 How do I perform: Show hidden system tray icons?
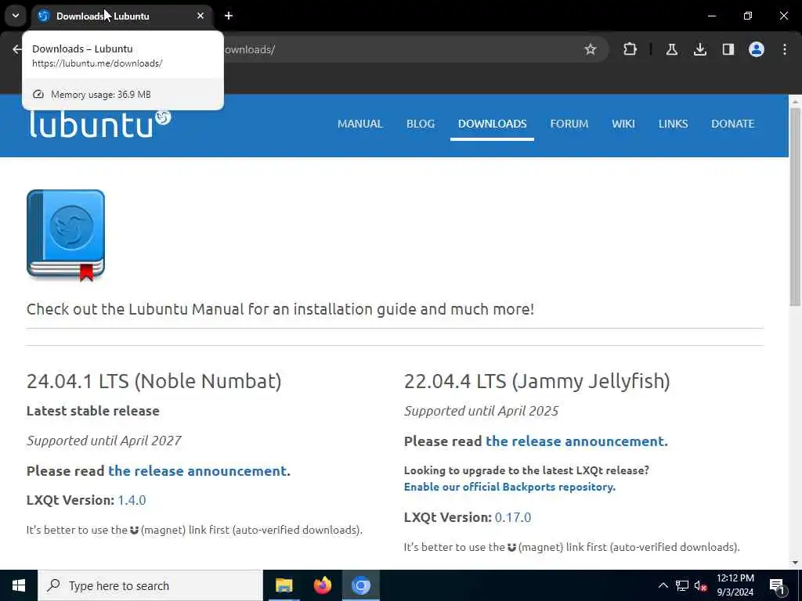pos(663,585)
